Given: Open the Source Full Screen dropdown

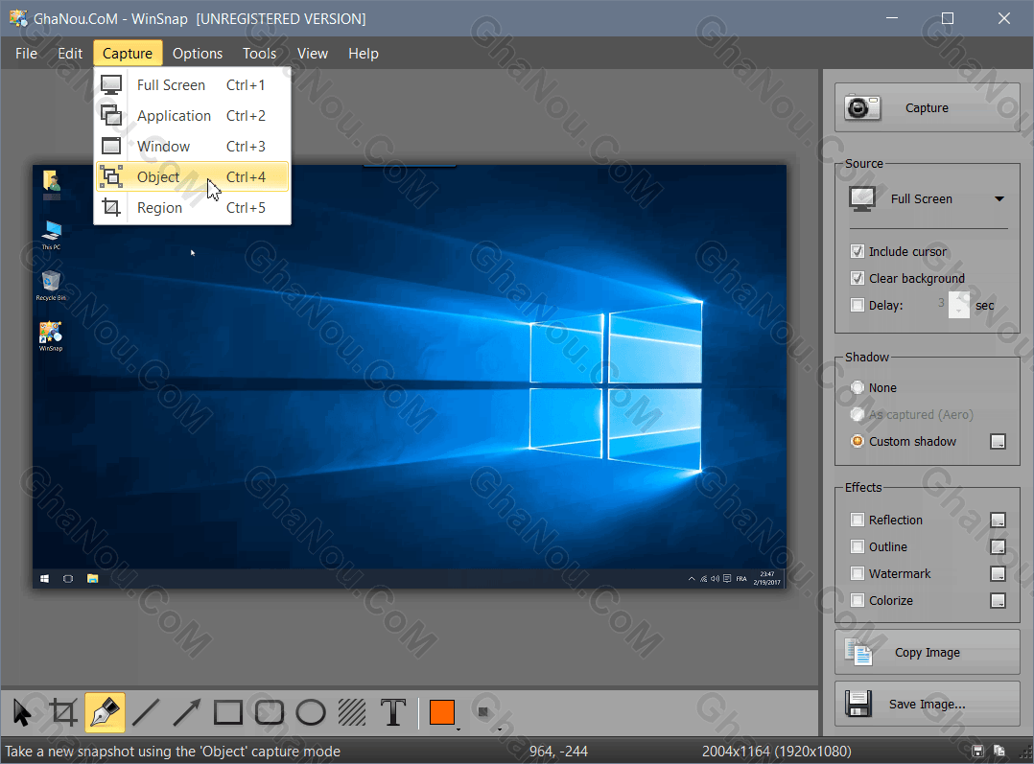Looking at the screenshot, I should [x=928, y=198].
